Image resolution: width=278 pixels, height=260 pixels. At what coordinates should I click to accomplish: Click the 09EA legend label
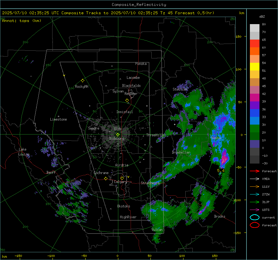pos(266,179)
